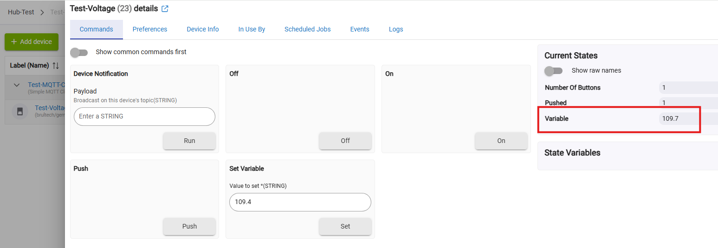The width and height of the screenshot is (718, 248).
Task: Collapse the Test-MQTT parent device row
Action: 17,85
